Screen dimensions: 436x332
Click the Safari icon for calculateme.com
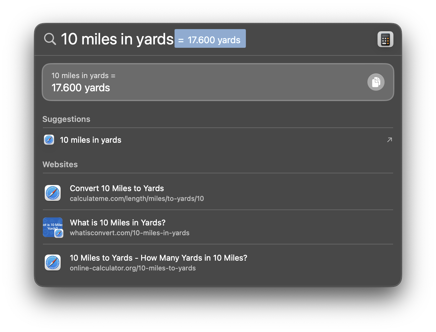[x=53, y=193]
